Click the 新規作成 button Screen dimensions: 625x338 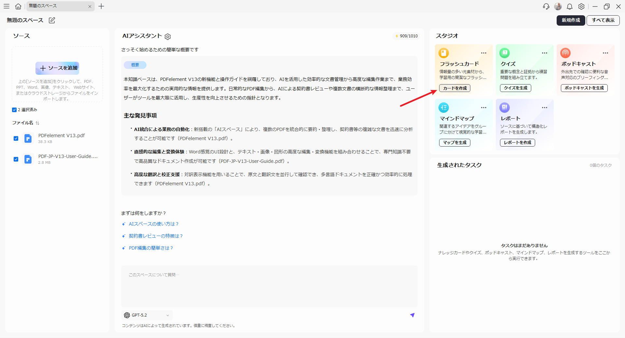pos(571,20)
